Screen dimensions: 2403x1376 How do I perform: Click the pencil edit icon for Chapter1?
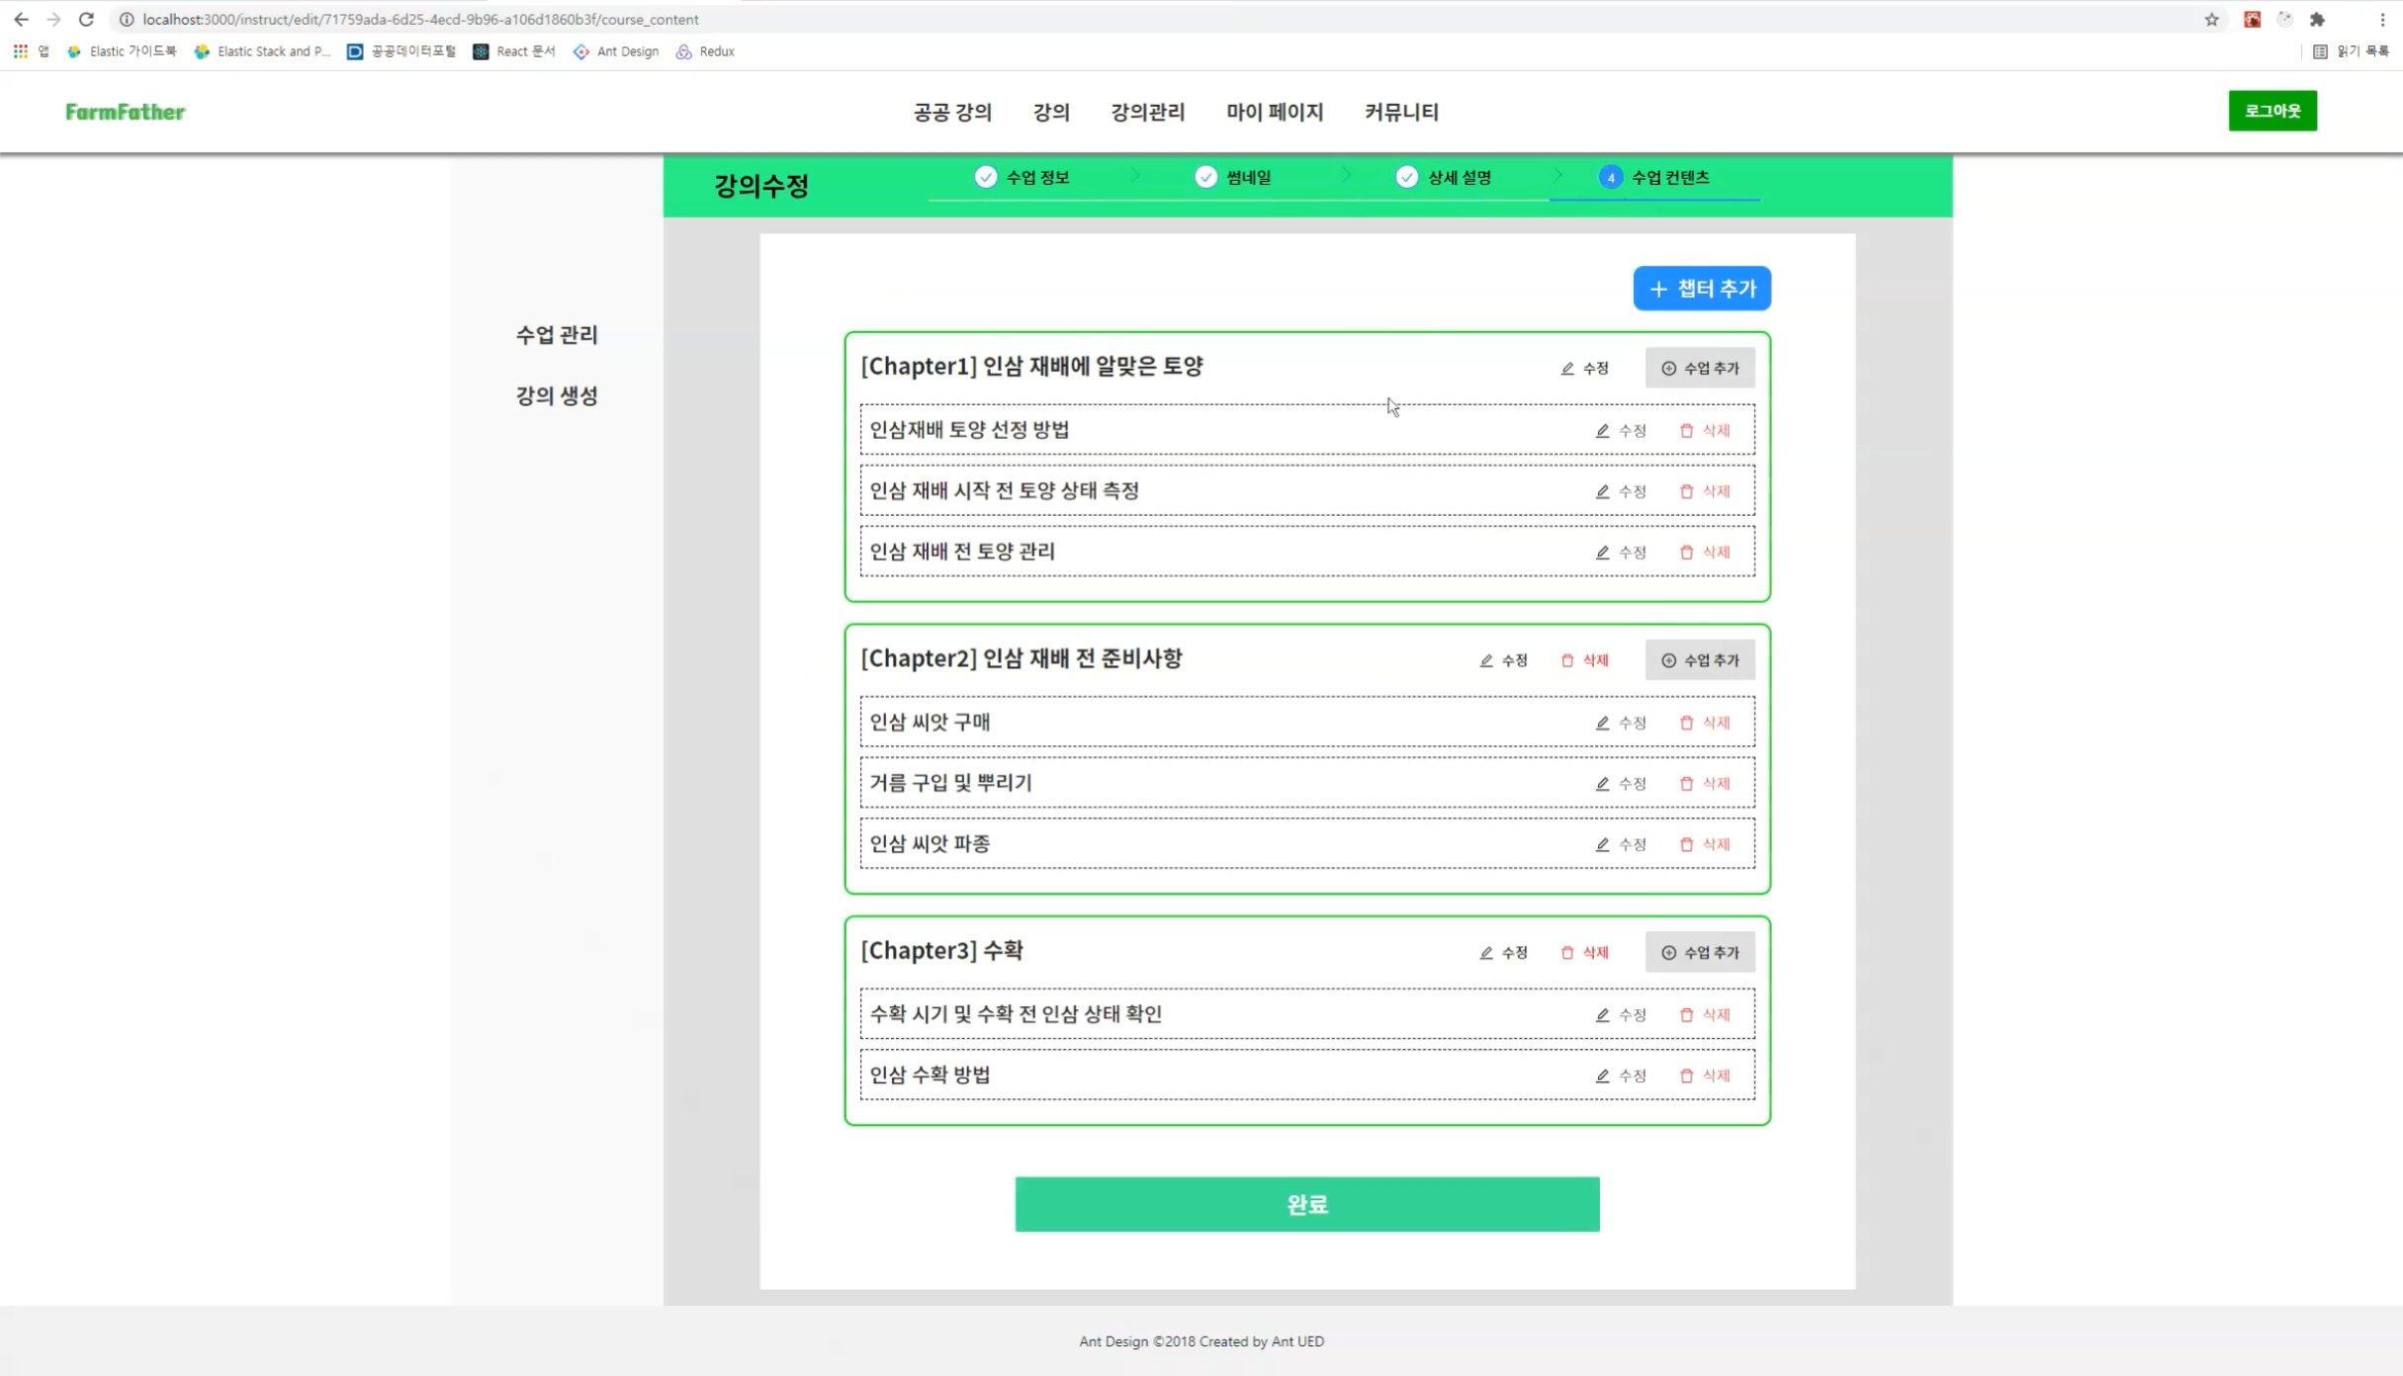(1567, 369)
